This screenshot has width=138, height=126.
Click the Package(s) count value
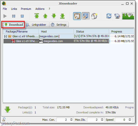point(35,107)
